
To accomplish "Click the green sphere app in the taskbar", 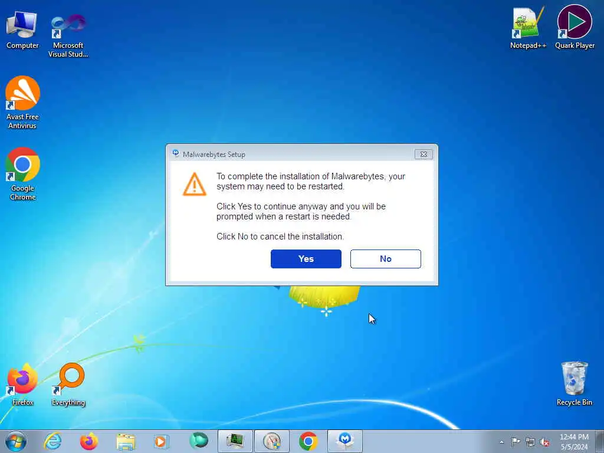I will (199, 441).
